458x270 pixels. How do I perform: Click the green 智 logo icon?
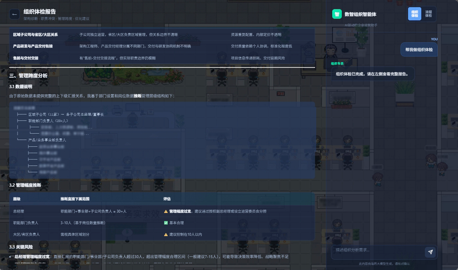pos(337,14)
